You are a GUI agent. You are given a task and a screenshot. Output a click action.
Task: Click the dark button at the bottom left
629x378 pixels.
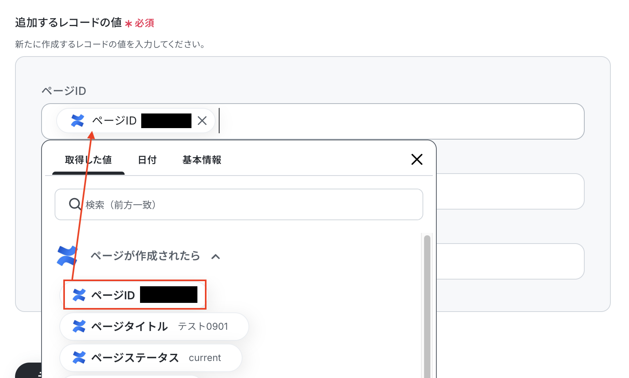28,370
